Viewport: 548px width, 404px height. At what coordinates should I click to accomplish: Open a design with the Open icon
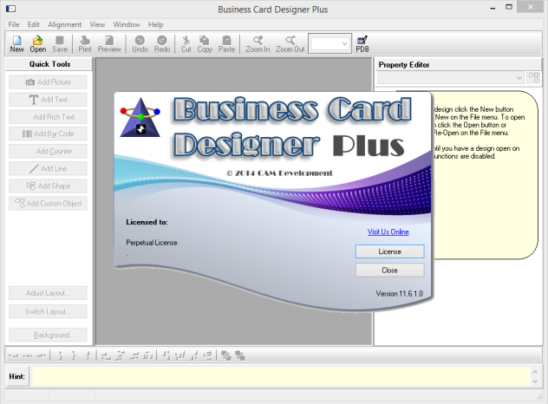click(x=38, y=43)
